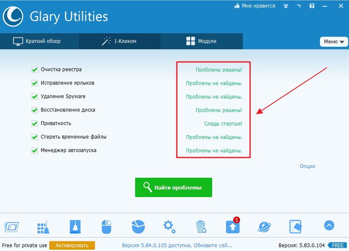The width and height of the screenshot is (349, 251).
Task: Click 'Проблемы не найдены.' beside Стереть временные файлы
Action: (x=214, y=137)
